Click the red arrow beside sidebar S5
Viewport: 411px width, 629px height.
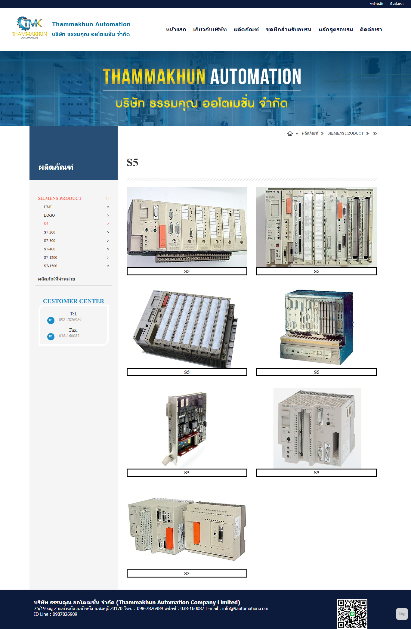coord(108,224)
